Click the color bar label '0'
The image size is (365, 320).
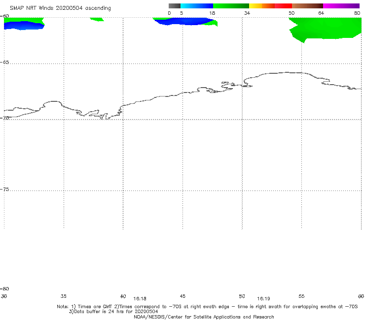(x=170, y=13)
